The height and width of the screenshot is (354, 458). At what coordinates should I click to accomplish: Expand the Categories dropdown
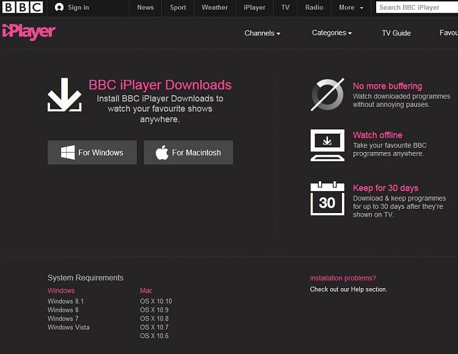coord(332,33)
